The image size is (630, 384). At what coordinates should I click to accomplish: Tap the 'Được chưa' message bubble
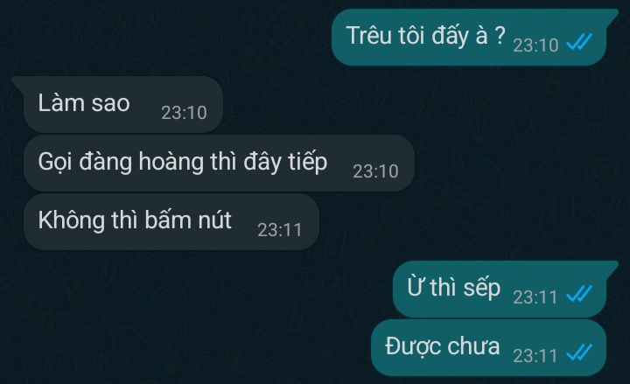coord(488,347)
